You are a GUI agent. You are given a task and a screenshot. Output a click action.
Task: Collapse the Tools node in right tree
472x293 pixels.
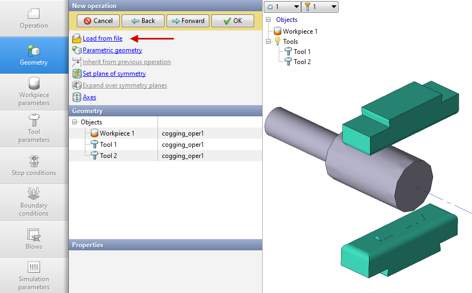pos(269,42)
